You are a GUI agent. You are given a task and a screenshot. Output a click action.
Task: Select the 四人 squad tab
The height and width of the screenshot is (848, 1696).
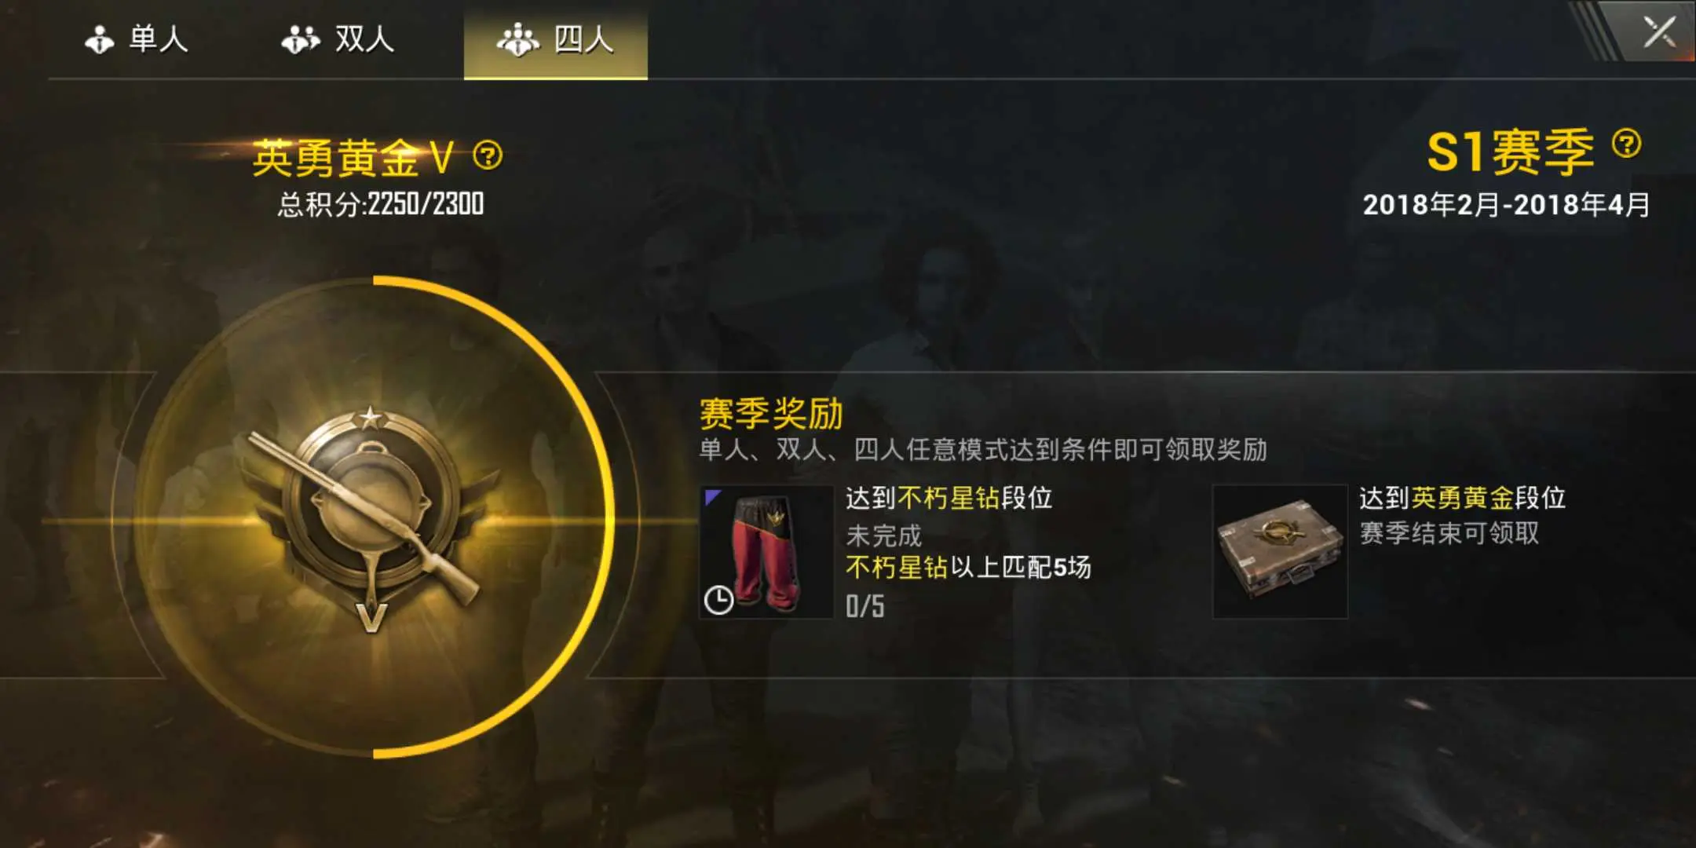pyautogui.click(x=556, y=39)
